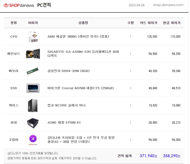Open the Crucial MX500 SSD thumbnail
This screenshot has width=190, height=164.
pos(33,88)
